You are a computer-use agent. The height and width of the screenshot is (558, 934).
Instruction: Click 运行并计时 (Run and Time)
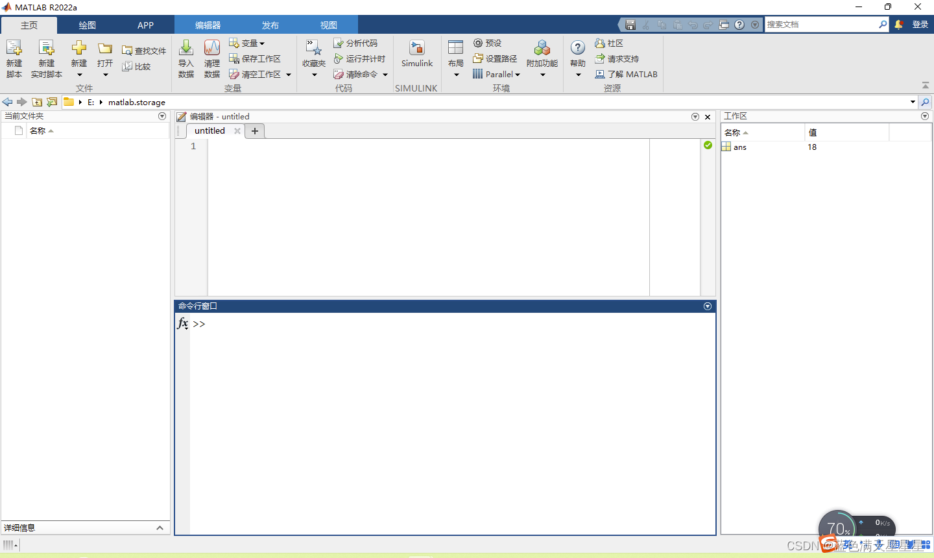pos(359,58)
